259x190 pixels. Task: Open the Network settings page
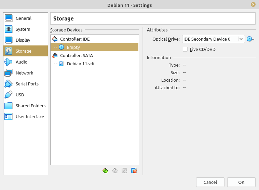(x=26, y=73)
